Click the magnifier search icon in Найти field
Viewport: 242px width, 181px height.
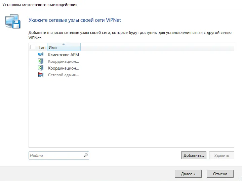(x=86, y=155)
